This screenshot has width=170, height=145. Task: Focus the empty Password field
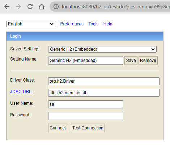click(x=86, y=116)
